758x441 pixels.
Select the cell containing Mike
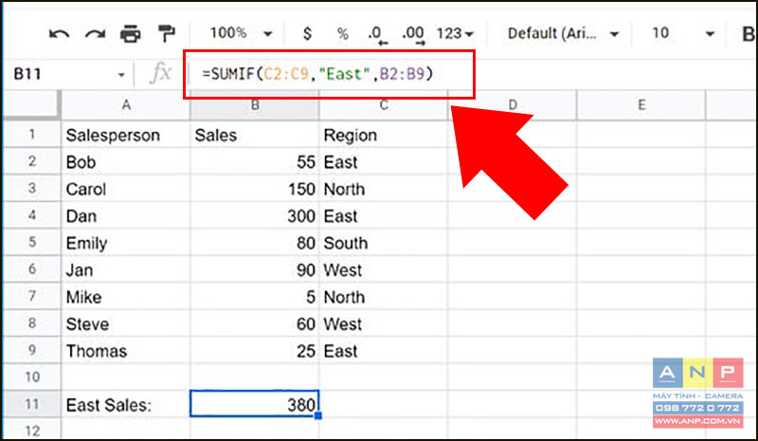pyautogui.click(x=126, y=297)
